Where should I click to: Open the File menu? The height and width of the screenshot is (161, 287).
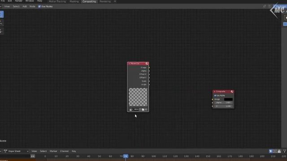tap(3, 1)
